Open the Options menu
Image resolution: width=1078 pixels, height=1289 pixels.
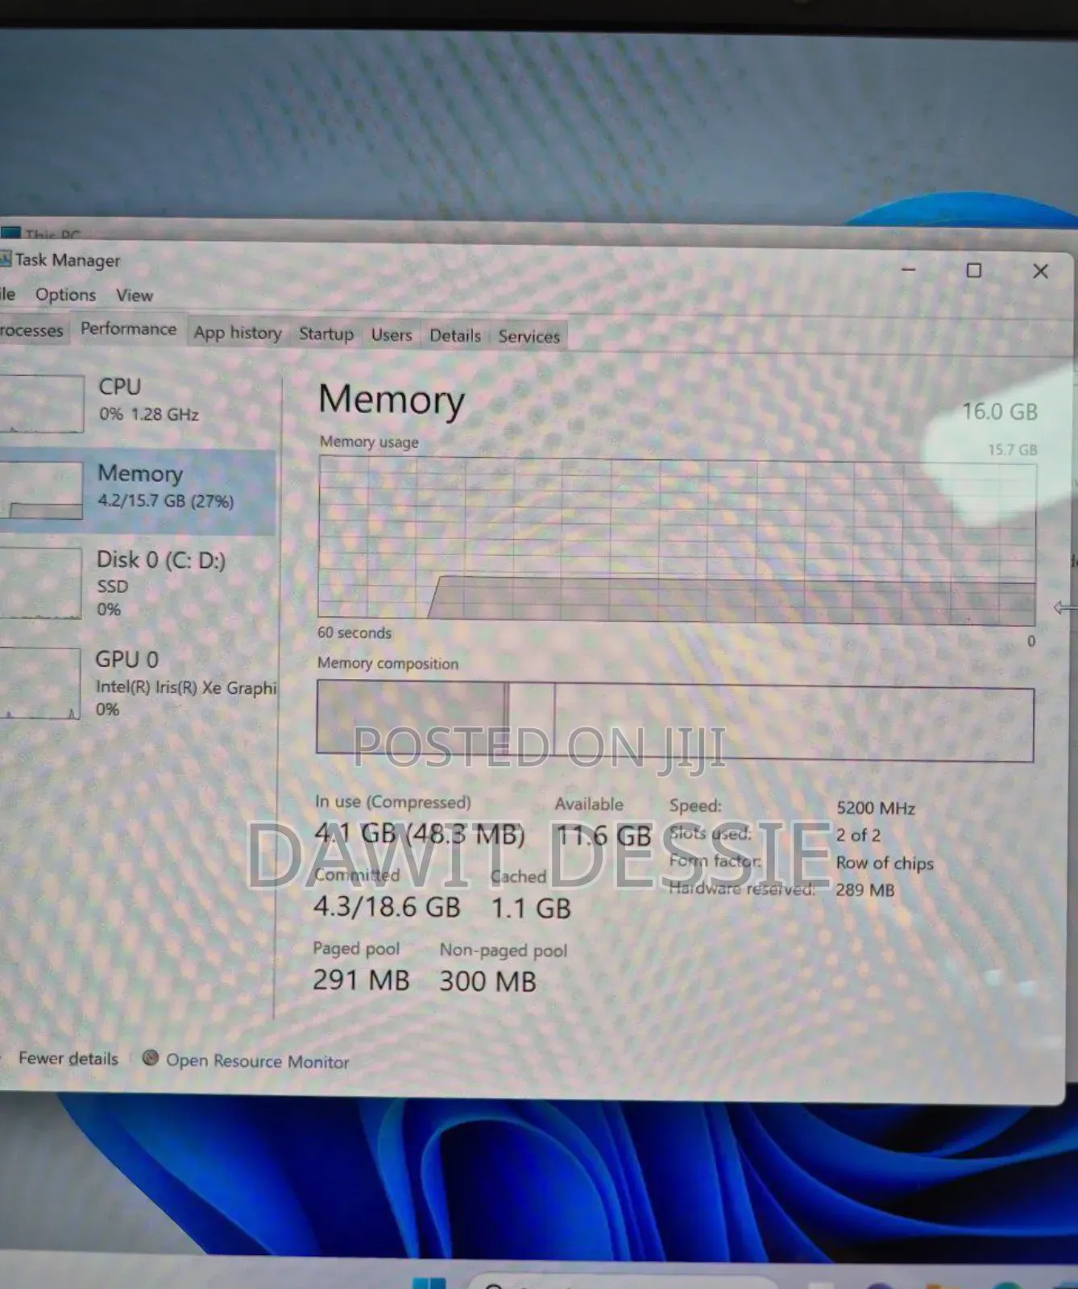coord(65,295)
